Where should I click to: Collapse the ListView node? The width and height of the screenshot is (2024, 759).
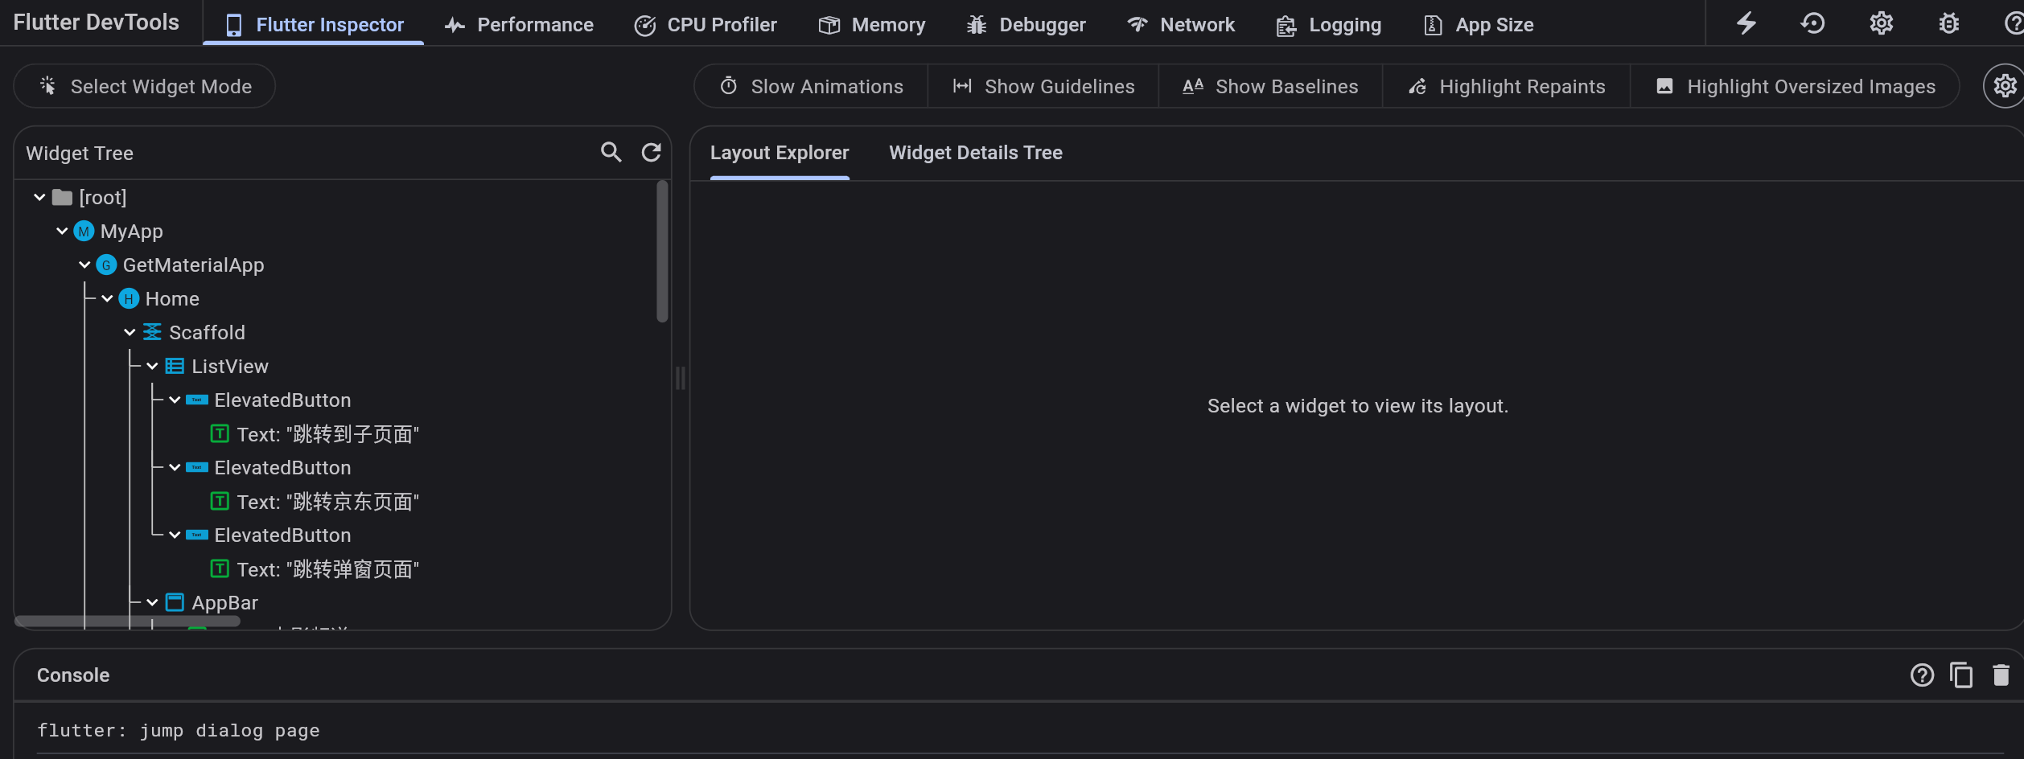(x=152, y=366)
